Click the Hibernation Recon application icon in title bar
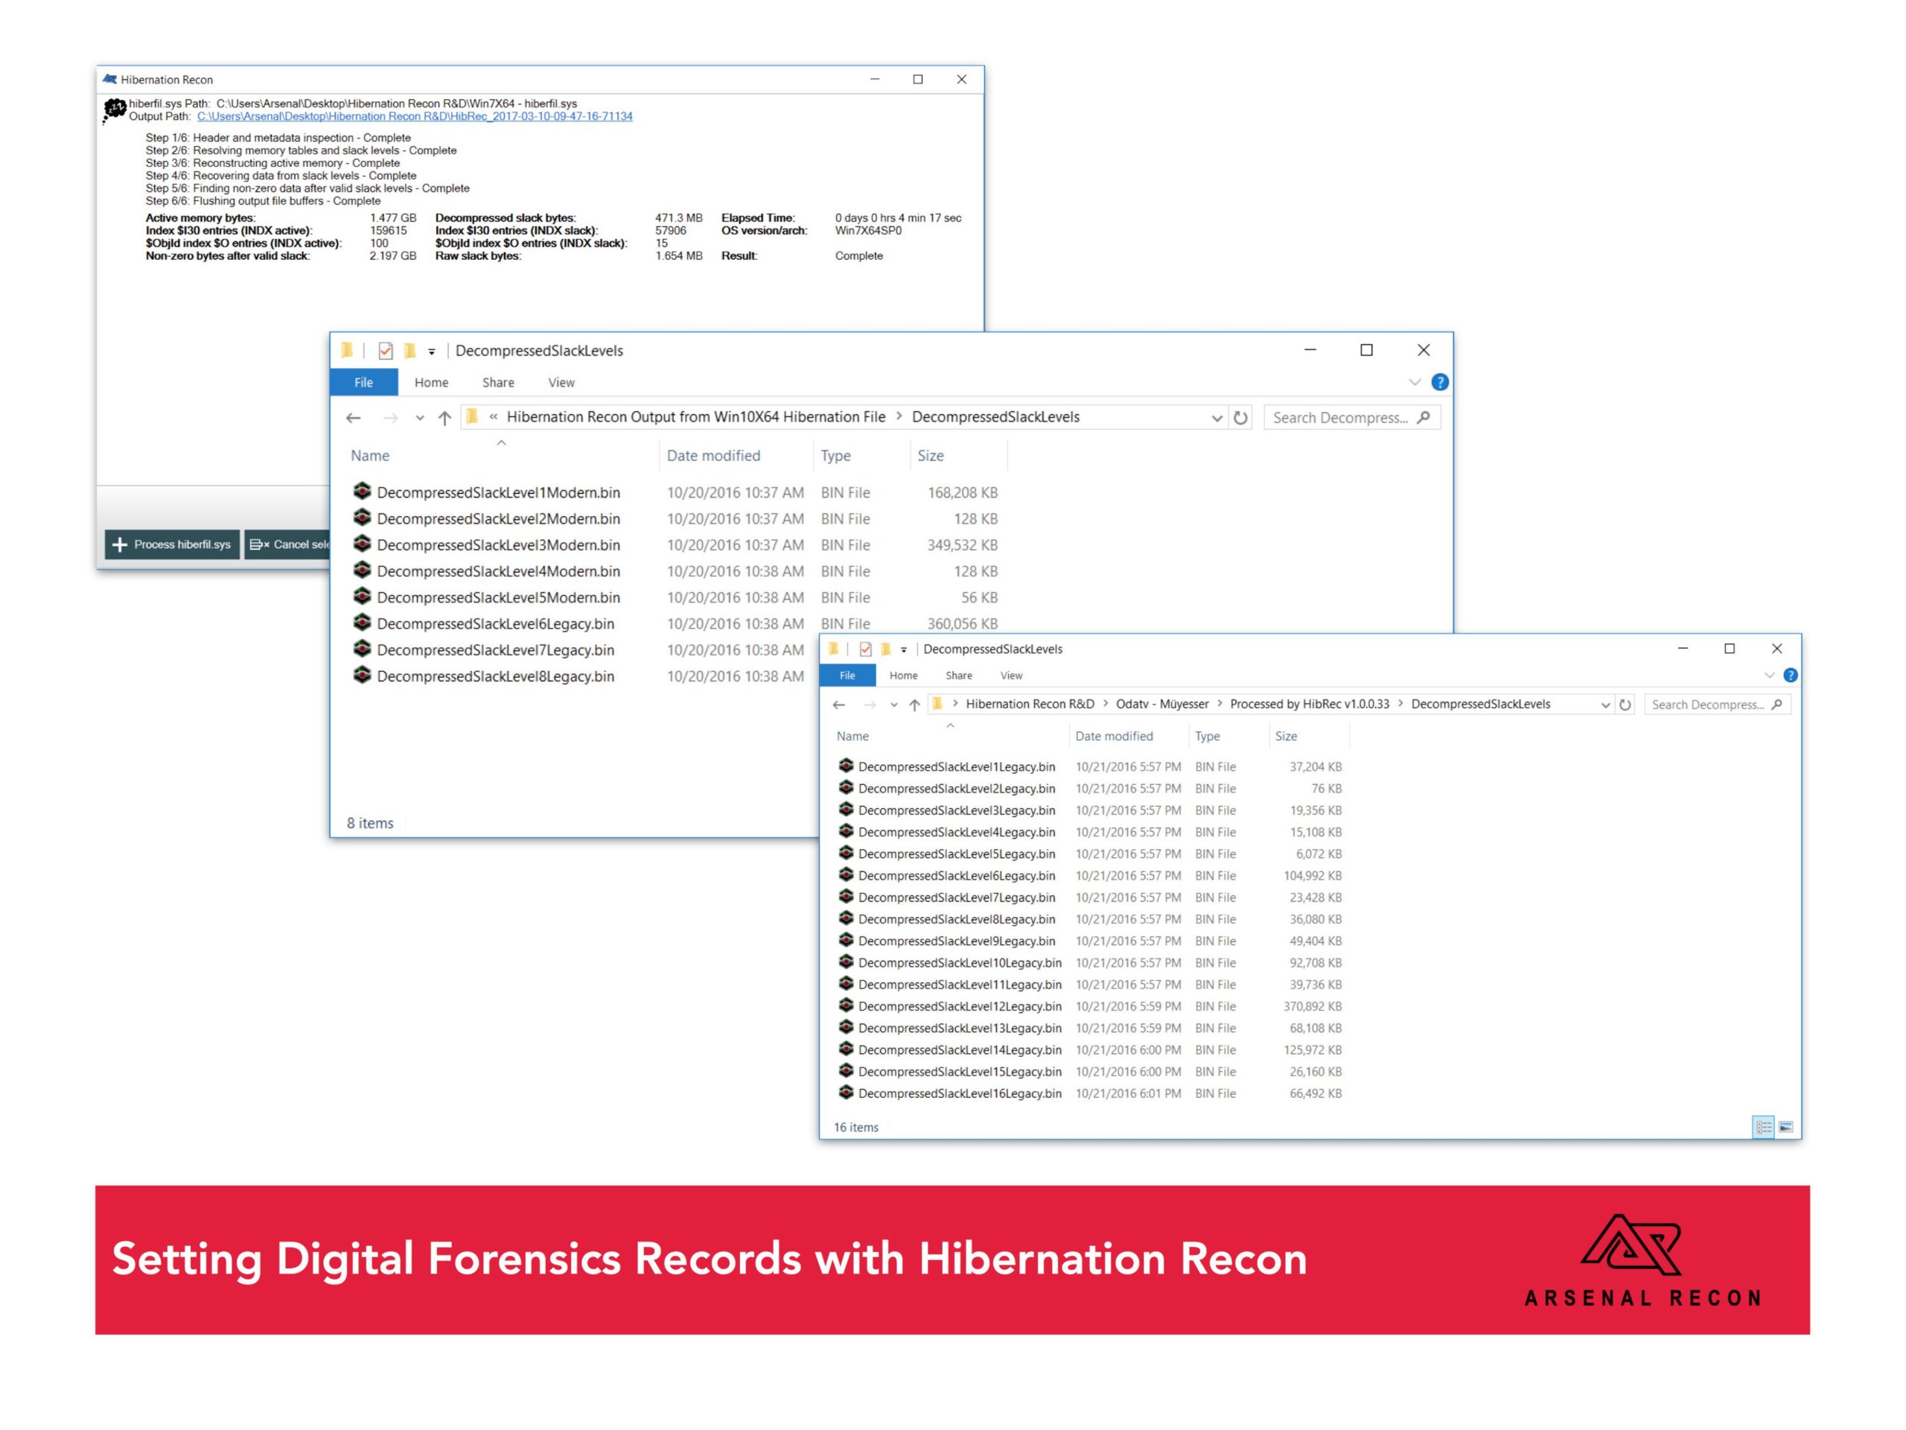Screen dimensions: 1906x1430 click(x=110, y=79)
